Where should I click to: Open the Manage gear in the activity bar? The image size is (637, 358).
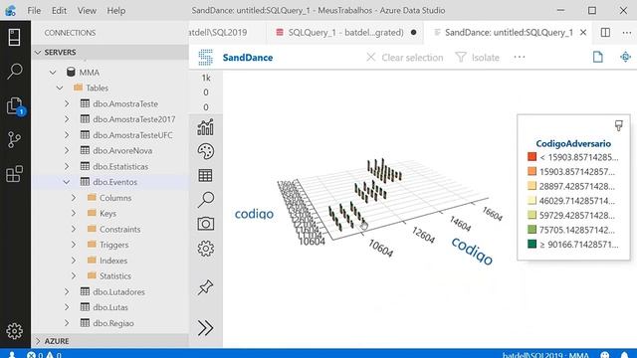coord(14,331)
